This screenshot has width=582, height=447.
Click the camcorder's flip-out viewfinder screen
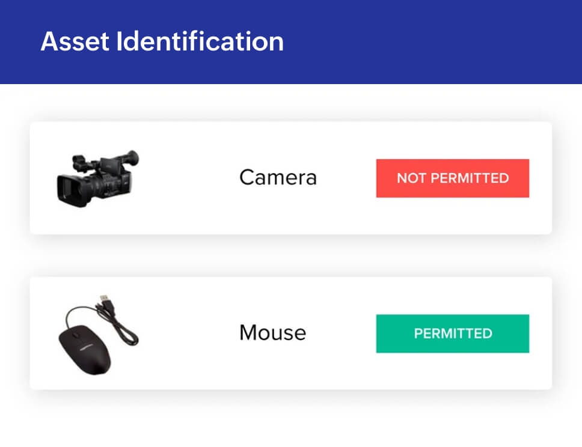pos(109,166)
